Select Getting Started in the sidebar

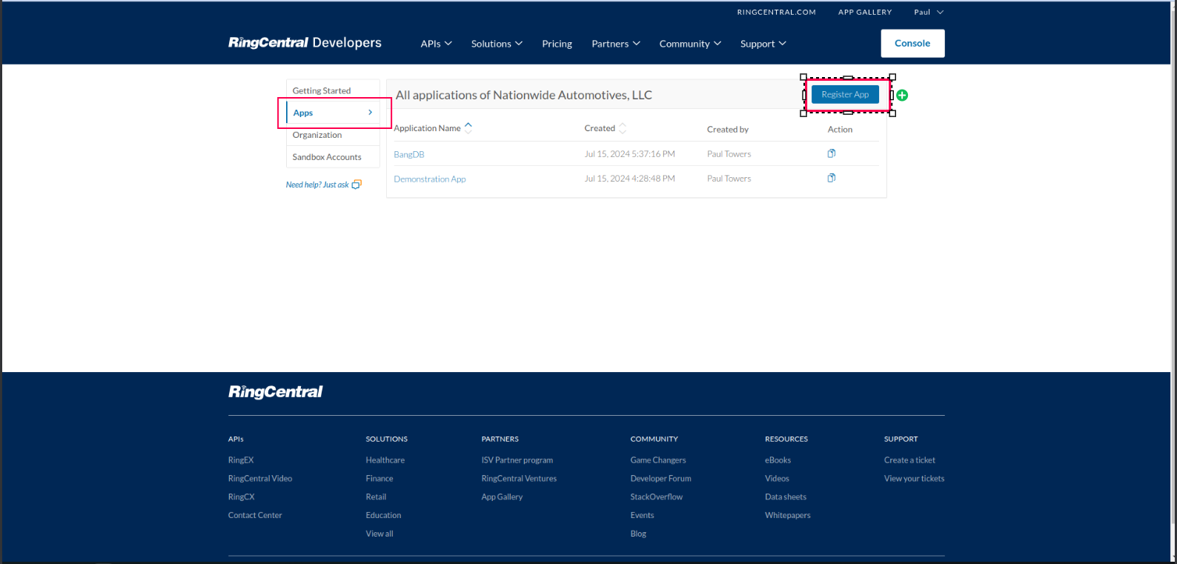point(333,90)
